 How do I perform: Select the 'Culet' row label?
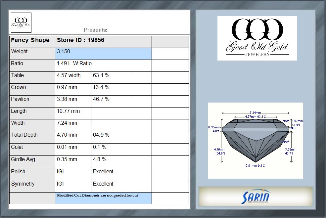pyautogui.click(x=32, y=150)
